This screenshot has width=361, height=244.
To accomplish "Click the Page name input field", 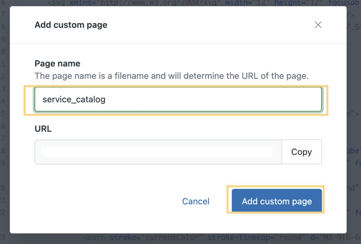I will pyautogui.click(x=178, y=99).
